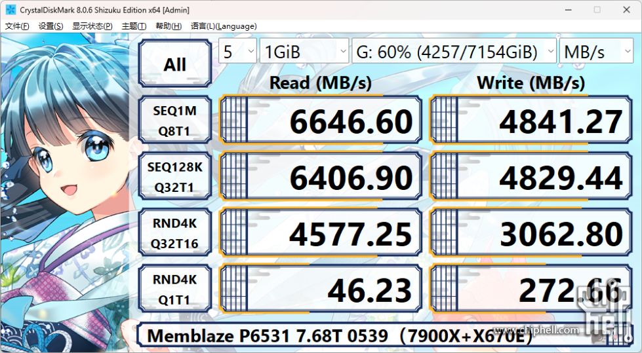Click the SEQ1M read result 6646.60
The image size is (642, 353).
coord(321,120)
